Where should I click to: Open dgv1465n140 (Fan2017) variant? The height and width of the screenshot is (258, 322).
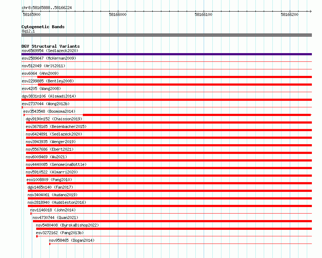pos(50,187)
